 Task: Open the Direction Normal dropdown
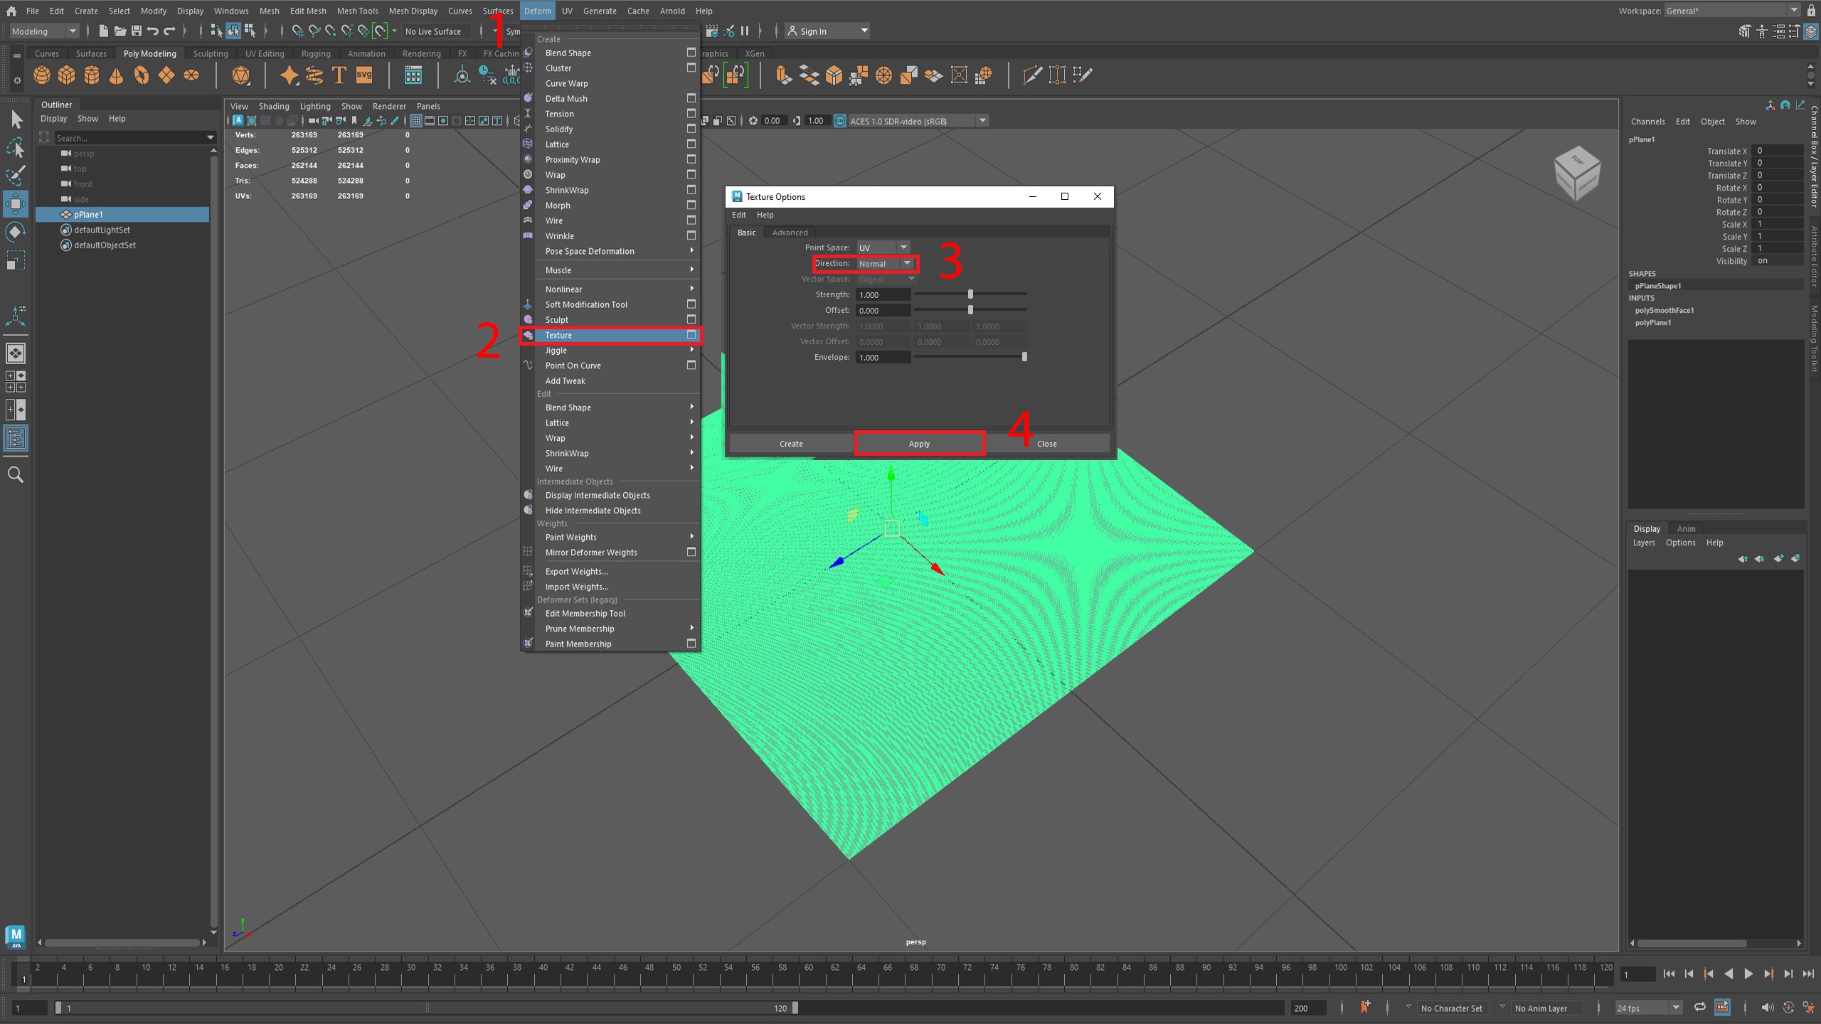point(885,264)
